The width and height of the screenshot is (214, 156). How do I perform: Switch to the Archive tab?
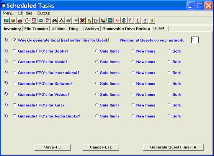point(92,29)
